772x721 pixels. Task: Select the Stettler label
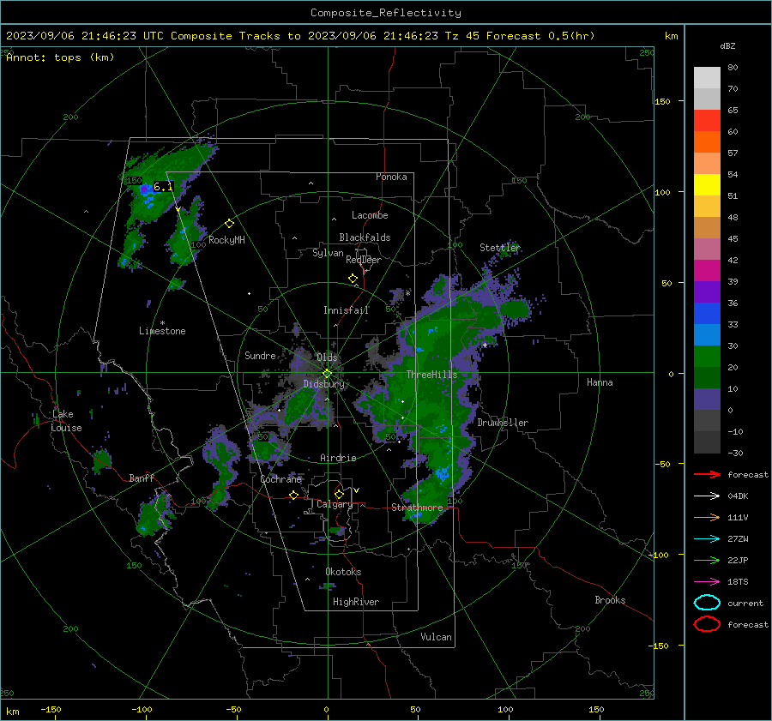pos(500,248)
